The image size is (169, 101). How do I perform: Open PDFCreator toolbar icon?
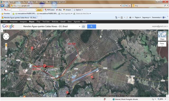(x=50, y=10)
